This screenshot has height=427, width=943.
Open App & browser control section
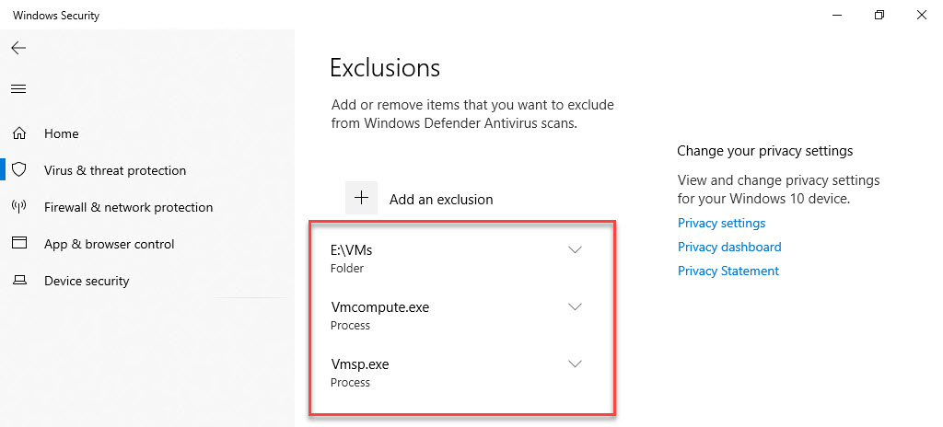110,244
